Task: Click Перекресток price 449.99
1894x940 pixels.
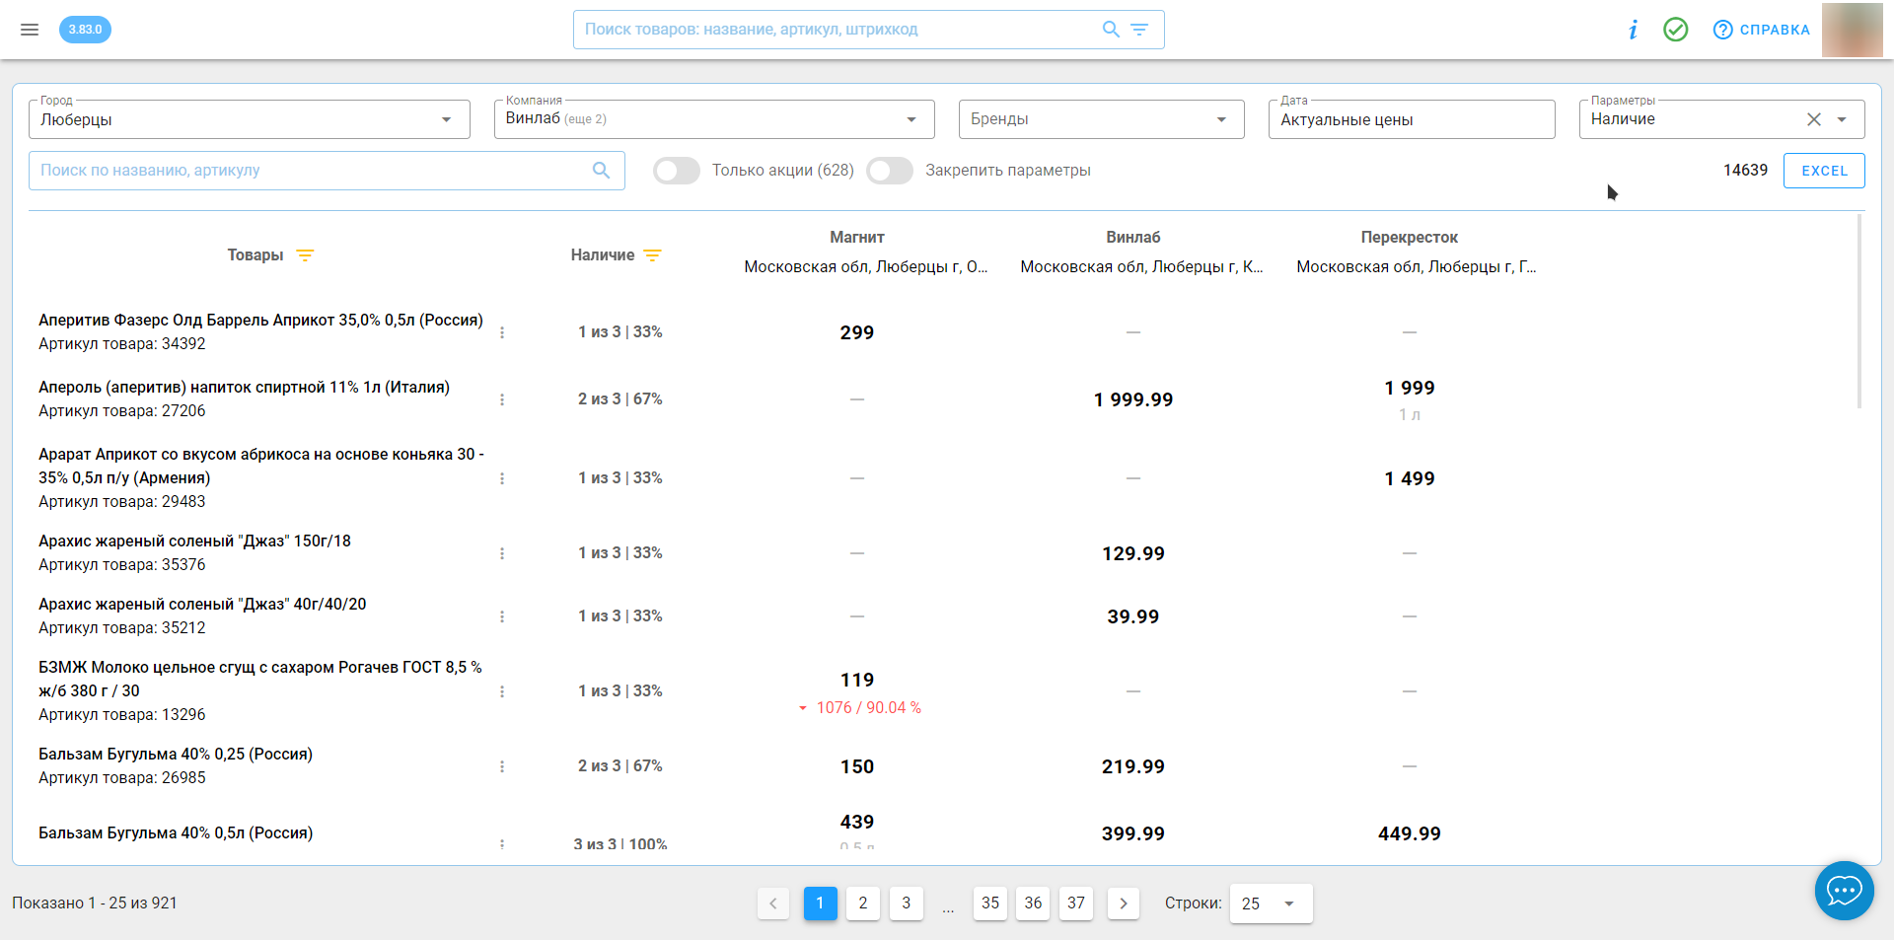Action: (1410, 833)
